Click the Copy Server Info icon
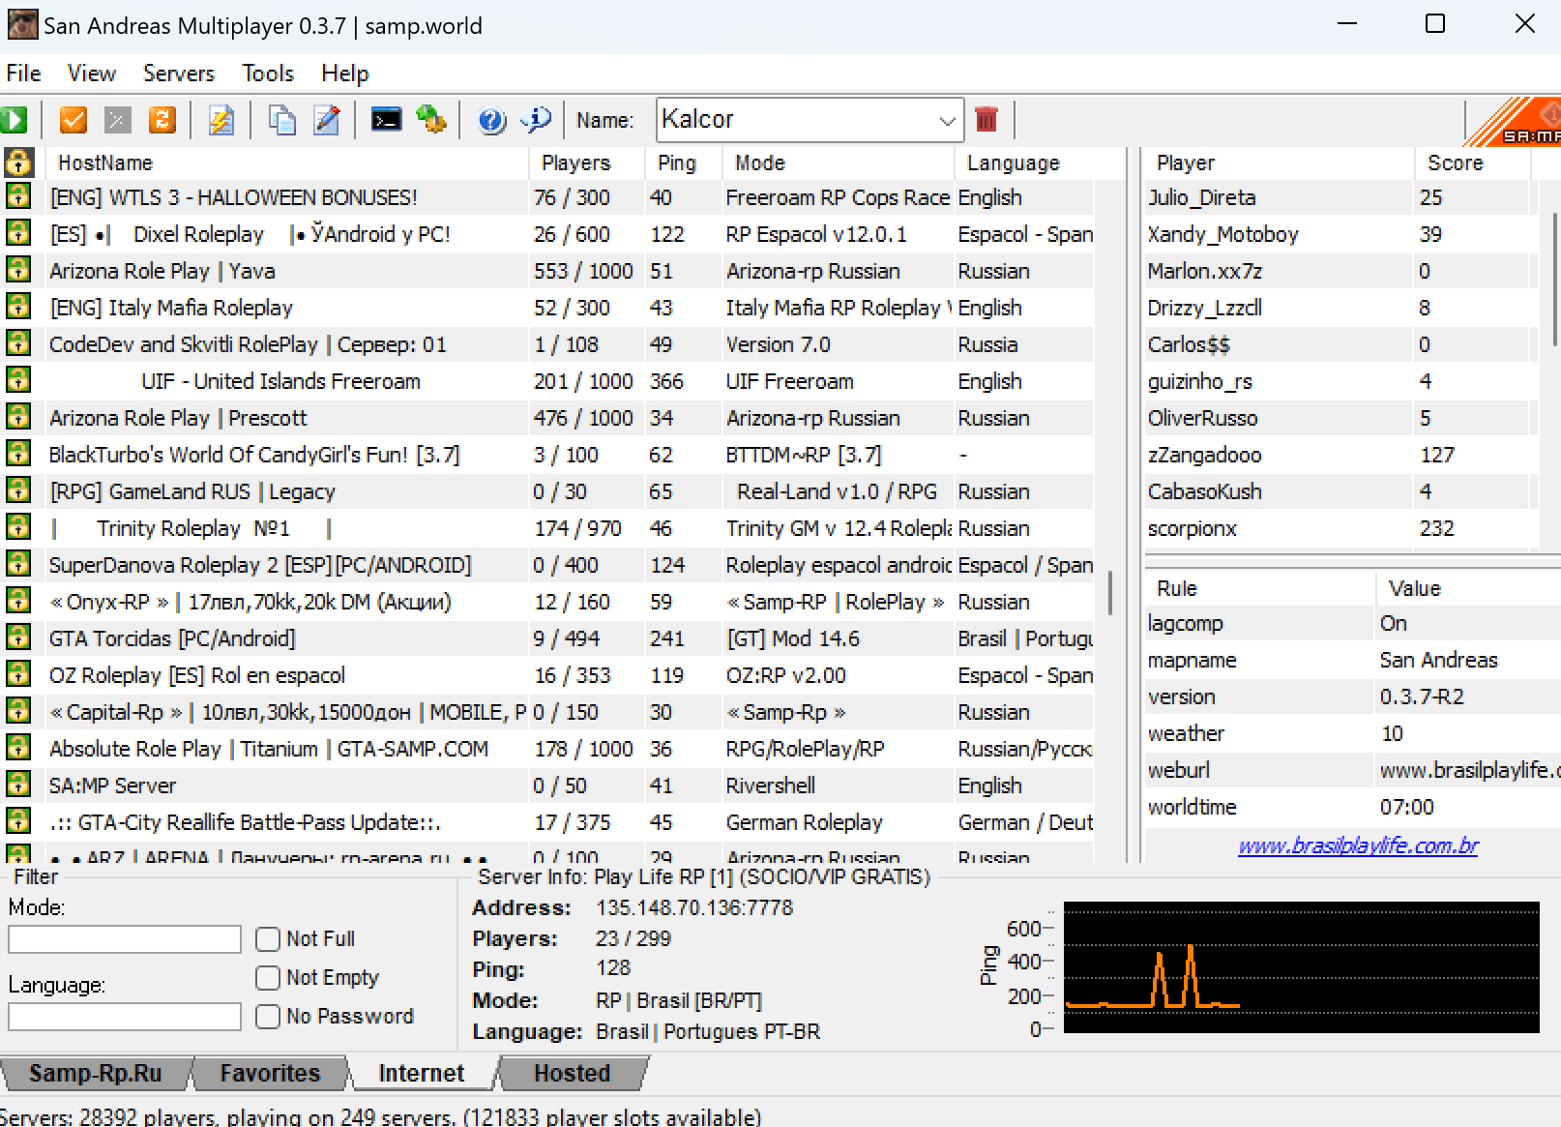Screen dimensions: 1561x1127 click(x=281, y=120)
